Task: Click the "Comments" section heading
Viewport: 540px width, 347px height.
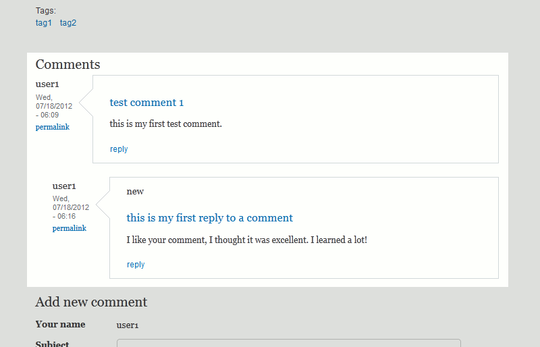Action: click(67, 65)
